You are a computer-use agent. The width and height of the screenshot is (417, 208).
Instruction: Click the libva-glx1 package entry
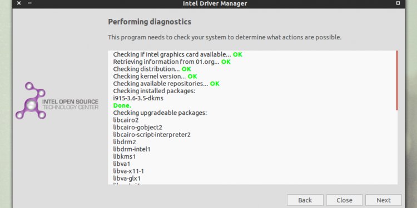pos(127,178)
